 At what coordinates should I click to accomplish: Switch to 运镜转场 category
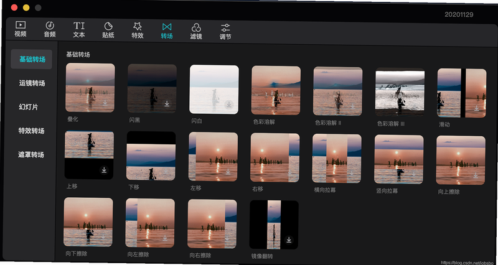32,83
